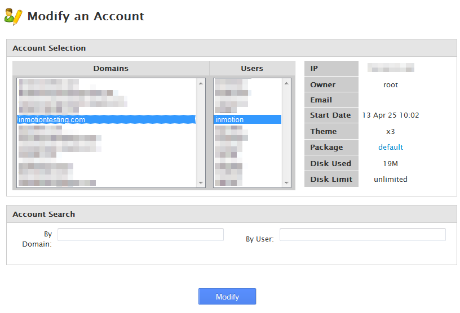Focus the By User search field
Screen dimensions: 460x313
click(362, 235)
